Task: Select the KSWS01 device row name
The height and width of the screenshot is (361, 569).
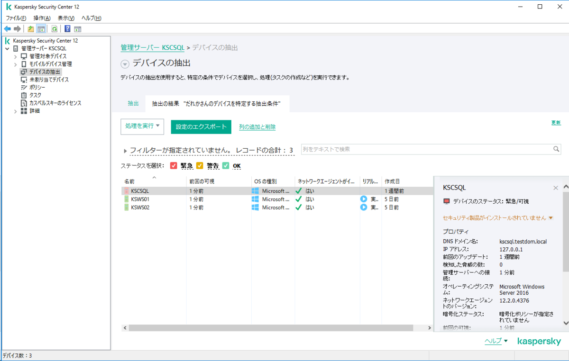Action: pos(140,199)
